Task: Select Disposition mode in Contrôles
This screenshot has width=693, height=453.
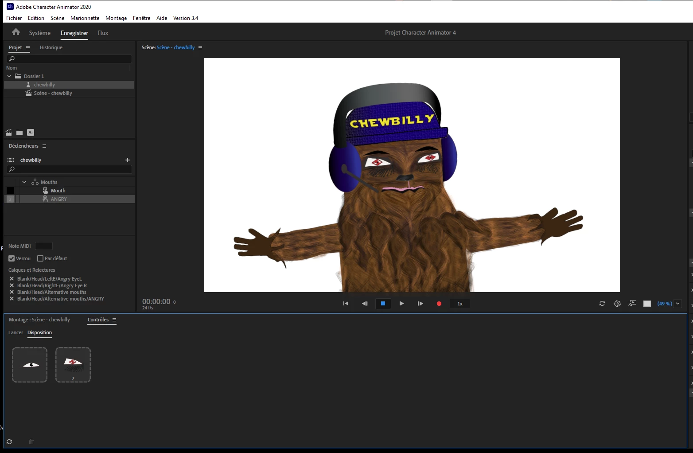Action: [39, 332]
